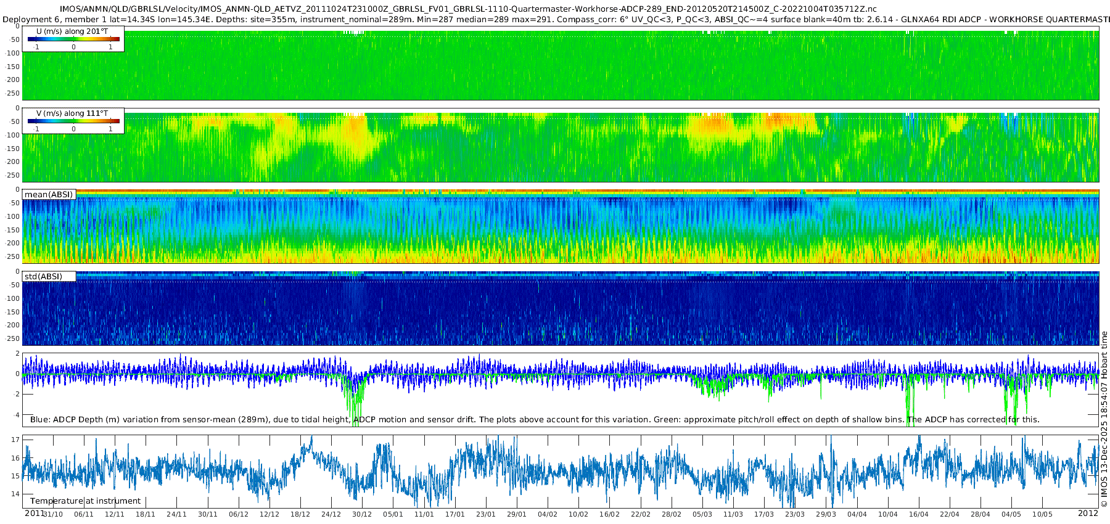
Task: Click the 16/04 date tick
Action: tap(919, 514)
